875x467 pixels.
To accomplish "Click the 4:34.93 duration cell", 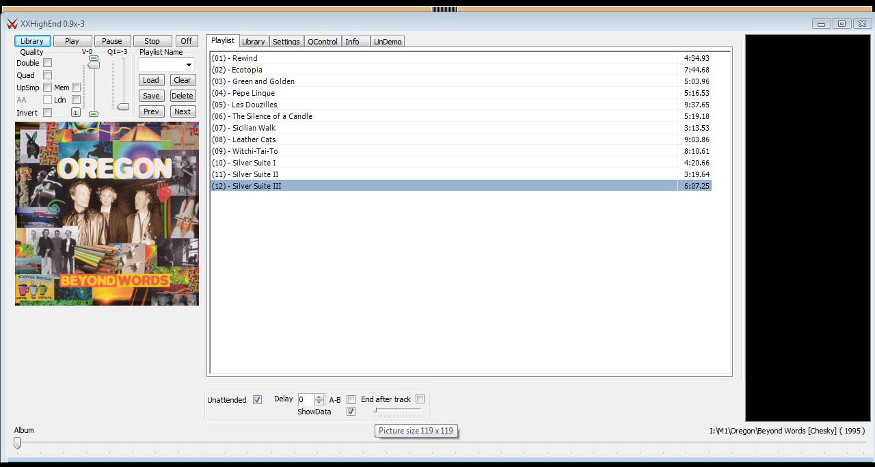I will pyautogui.click(x=695, y=58).
